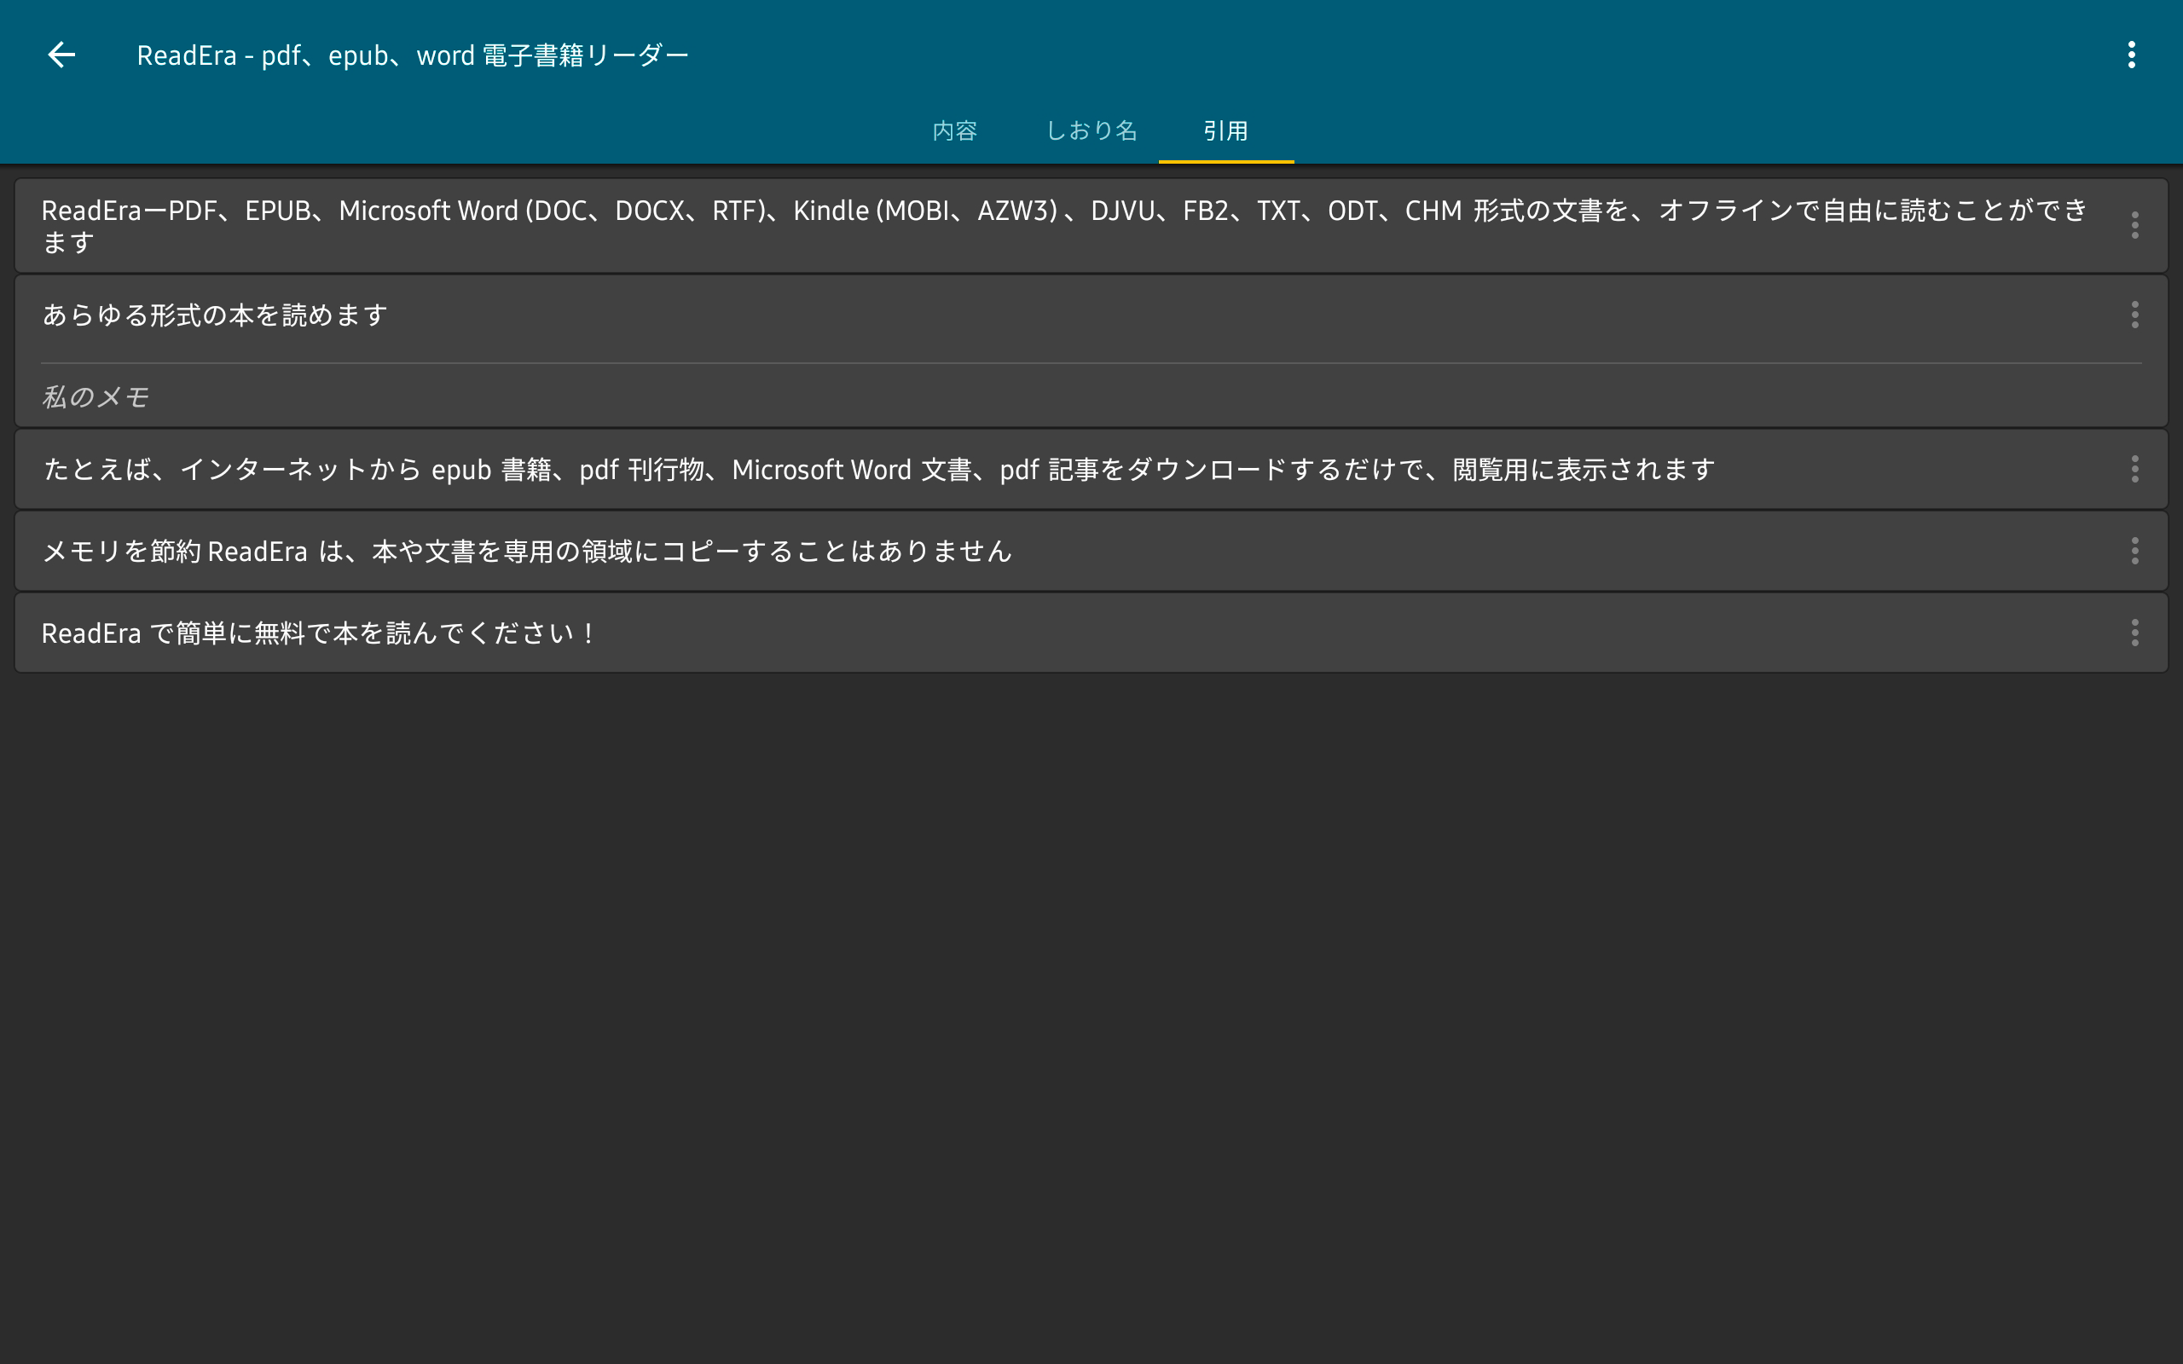Open options for メモリを節約 ReadEra quote
This screenshot has height=1364, width=2183.
click(x=2134, y=552)
